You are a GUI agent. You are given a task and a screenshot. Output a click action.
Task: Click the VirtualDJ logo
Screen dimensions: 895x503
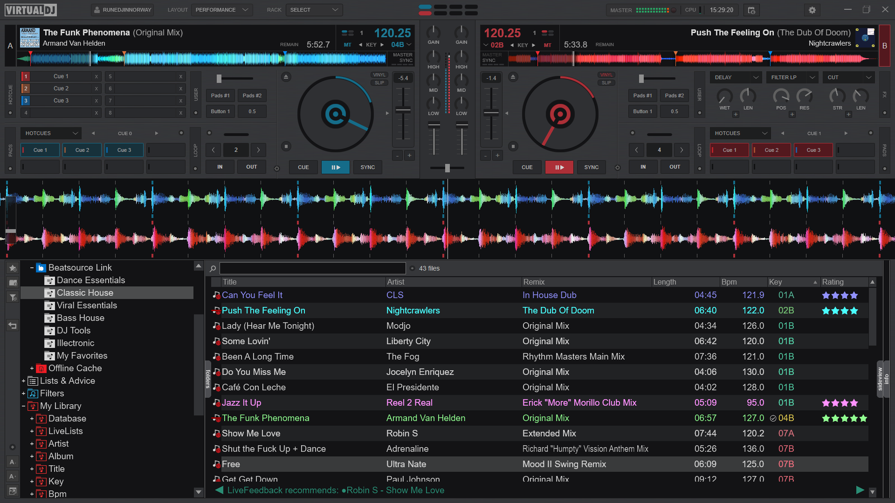tap(30, 10)
